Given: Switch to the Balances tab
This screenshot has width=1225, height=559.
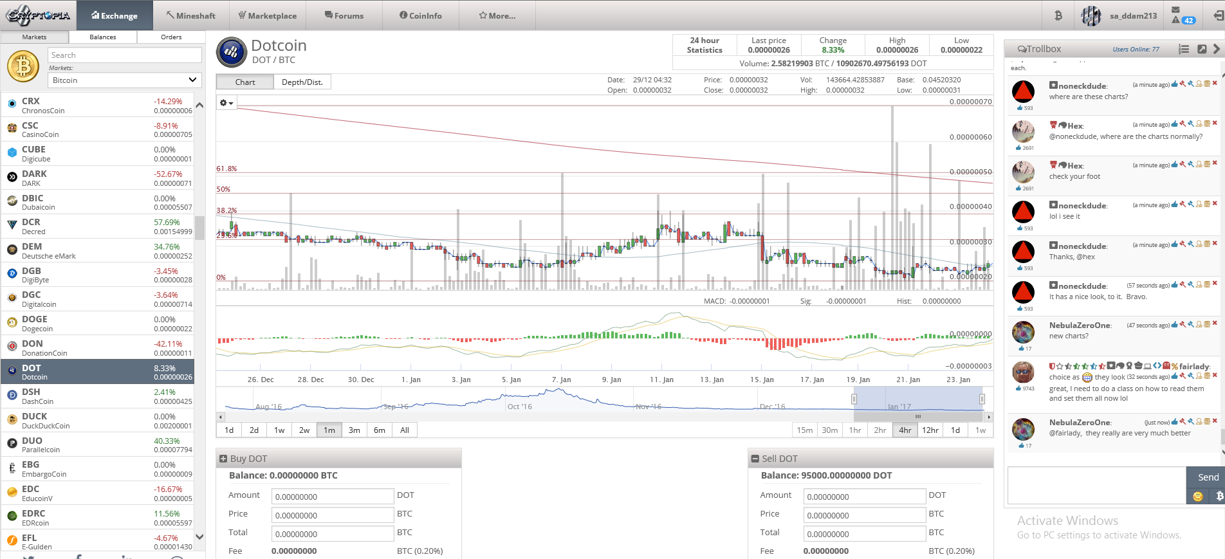Looking at the screenshot, I should click(103, 37).
